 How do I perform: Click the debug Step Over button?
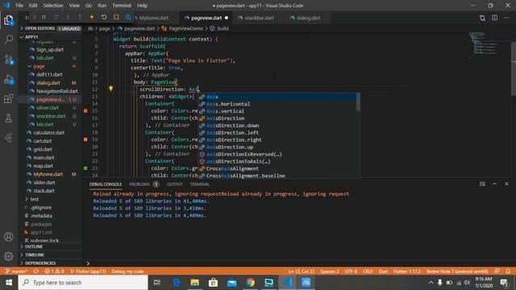coord(56,17)
